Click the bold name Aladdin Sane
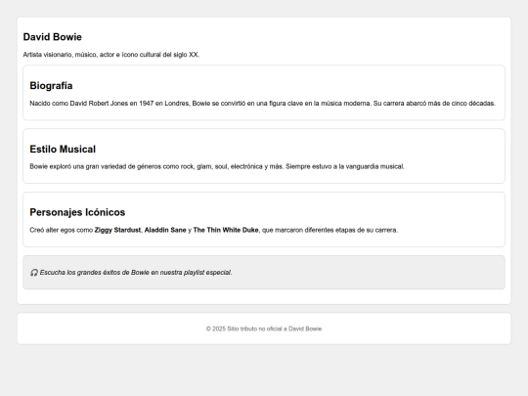The height and width of the screenshot is (396, 528). 165,230
